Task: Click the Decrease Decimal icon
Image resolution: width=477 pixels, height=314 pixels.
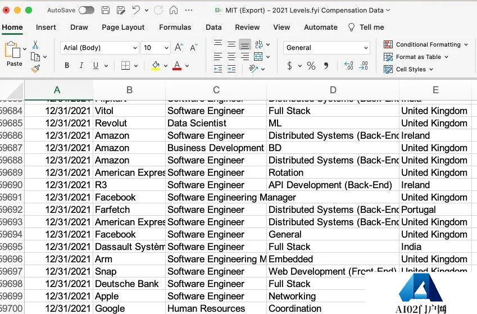Action: pyautogui.click(x=363, y=66)
